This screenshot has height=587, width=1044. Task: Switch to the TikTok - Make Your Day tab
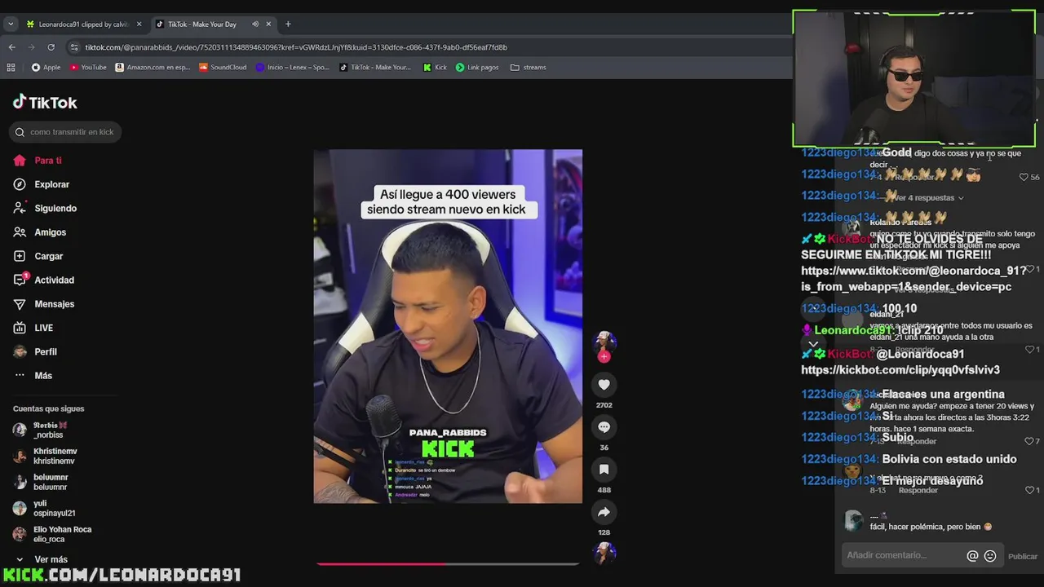212,24
